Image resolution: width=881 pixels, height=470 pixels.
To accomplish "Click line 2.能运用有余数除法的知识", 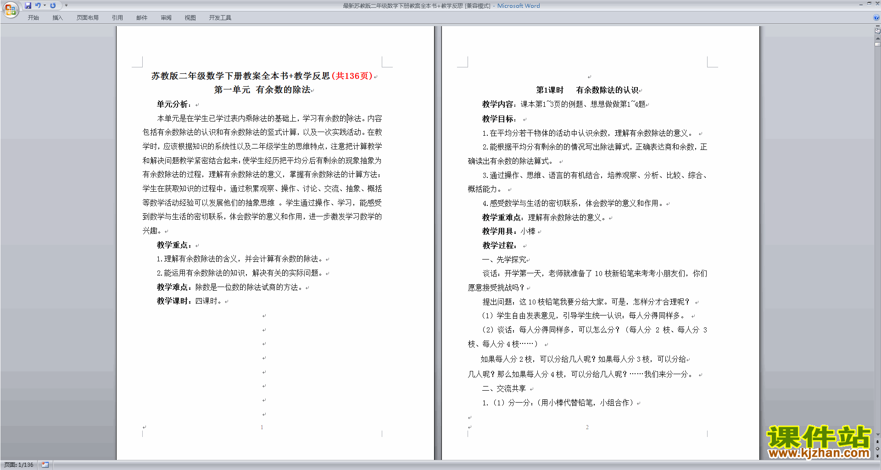I will 240,273.
